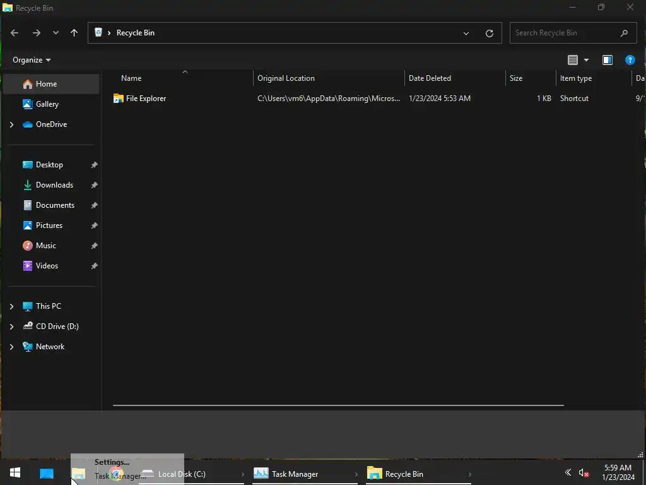
Task: Refresh the Recycle Bin view
Action: [490, 33]
